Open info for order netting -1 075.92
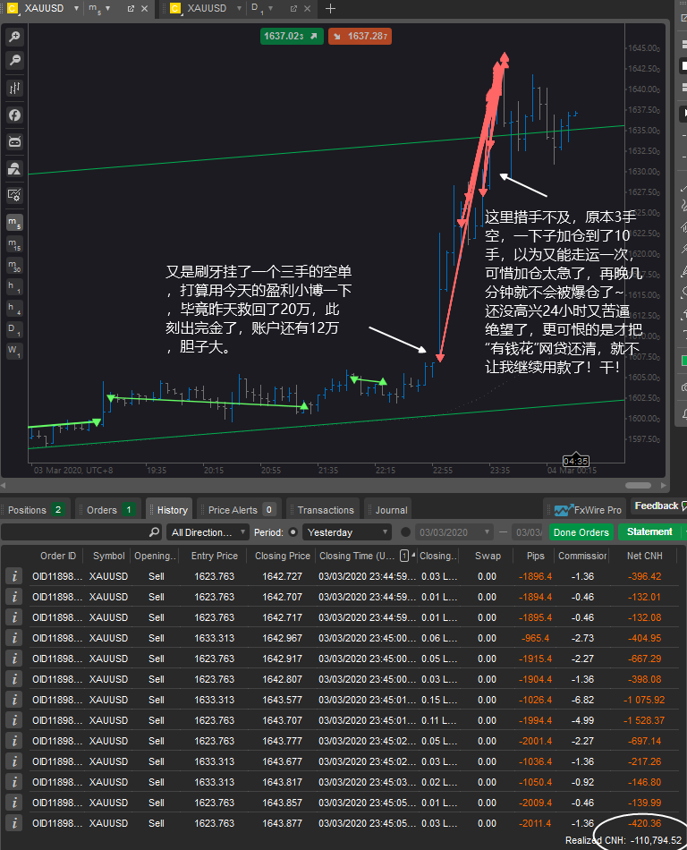The image size is (687, 850). (x=14, y=700)
